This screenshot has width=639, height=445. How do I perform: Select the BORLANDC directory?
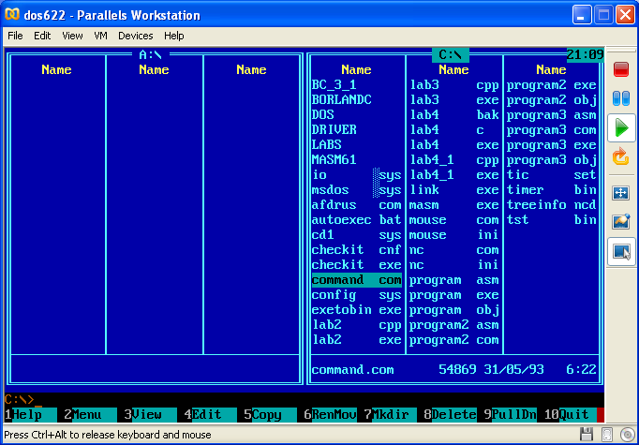357,100
